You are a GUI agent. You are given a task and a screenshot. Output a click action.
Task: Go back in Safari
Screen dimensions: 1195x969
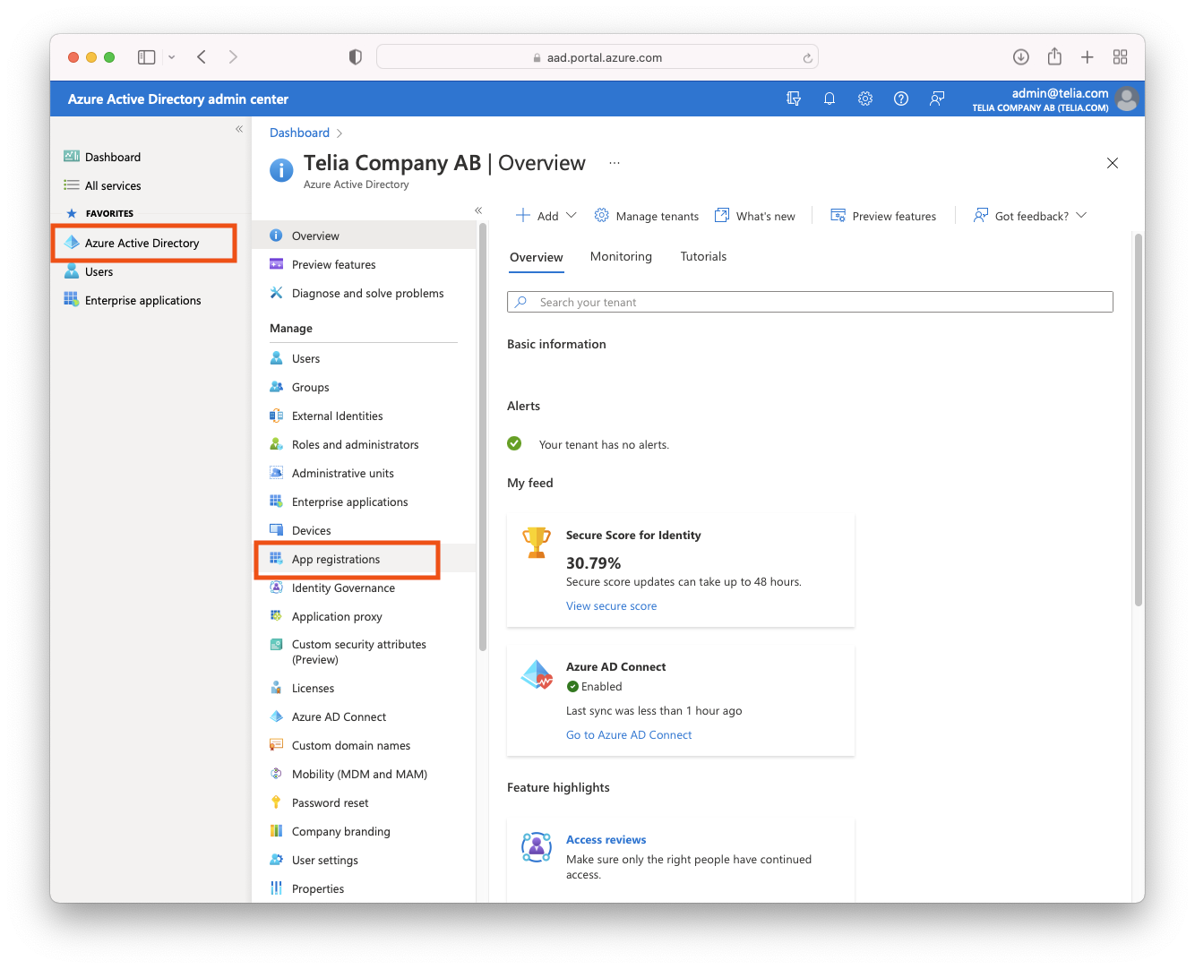(x=202, y=57)
